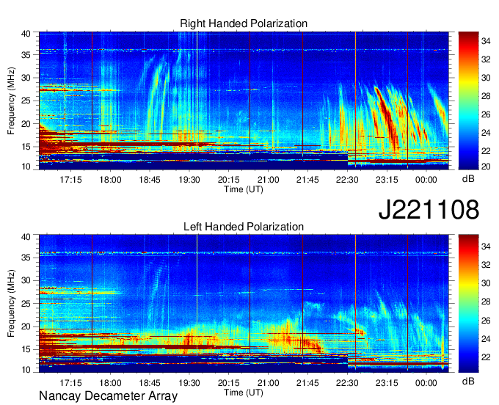Click the Right Handed plot's "Frequency (MHz)" label
The width and height of the screenshot is (499, 405).
pyautogui.click(x=11, y=101)
